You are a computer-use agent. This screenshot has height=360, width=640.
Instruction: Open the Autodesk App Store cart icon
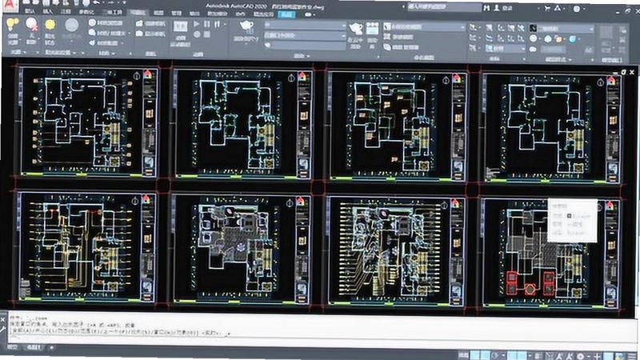point(547,8)
